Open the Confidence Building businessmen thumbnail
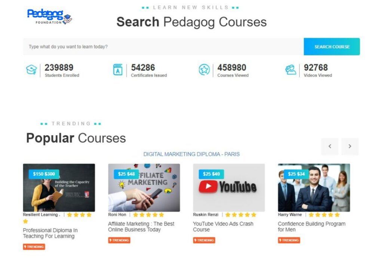 314,188
